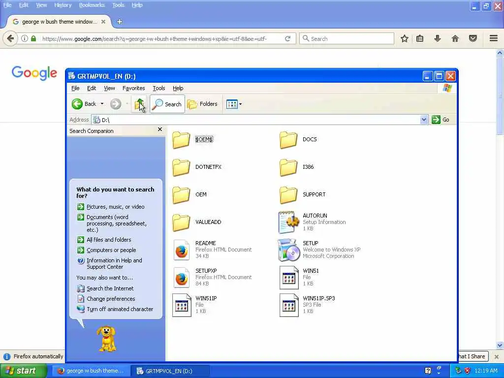Viewport: 504px width, 378px height.
Task: Click the green Back arrow in Explorer
Action: point(77,104)
